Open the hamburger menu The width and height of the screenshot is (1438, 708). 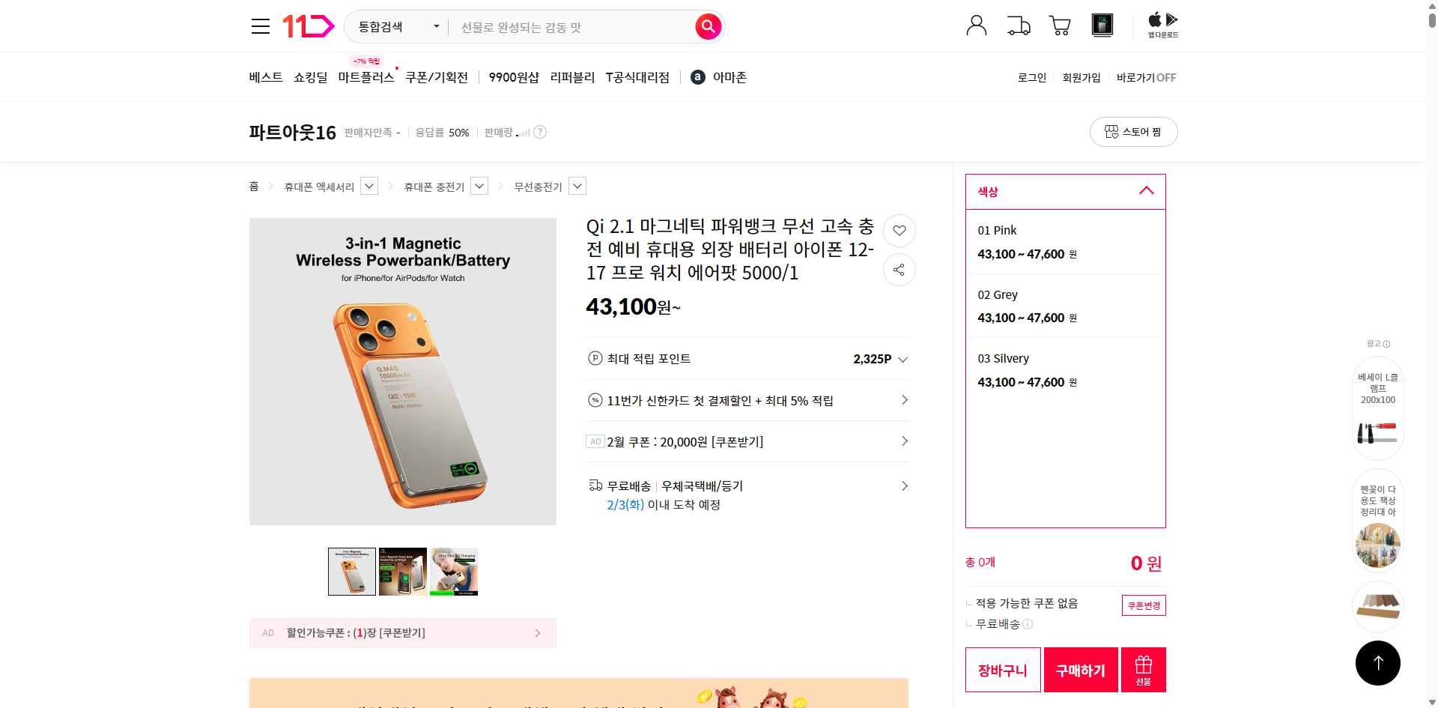(260, 25)
